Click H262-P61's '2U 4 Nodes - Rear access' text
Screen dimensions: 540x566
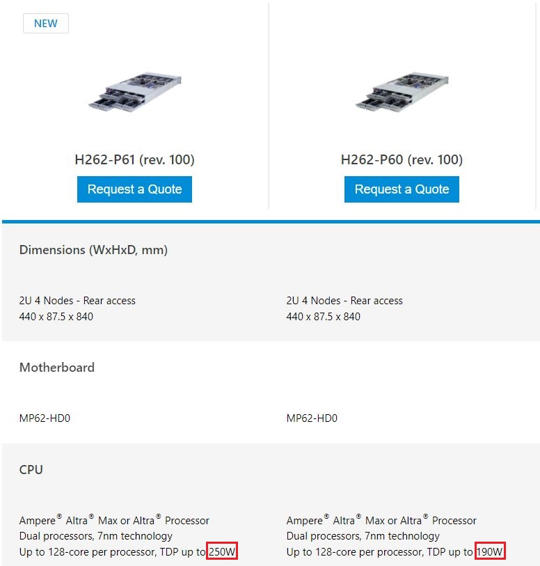tap(77, 301)
